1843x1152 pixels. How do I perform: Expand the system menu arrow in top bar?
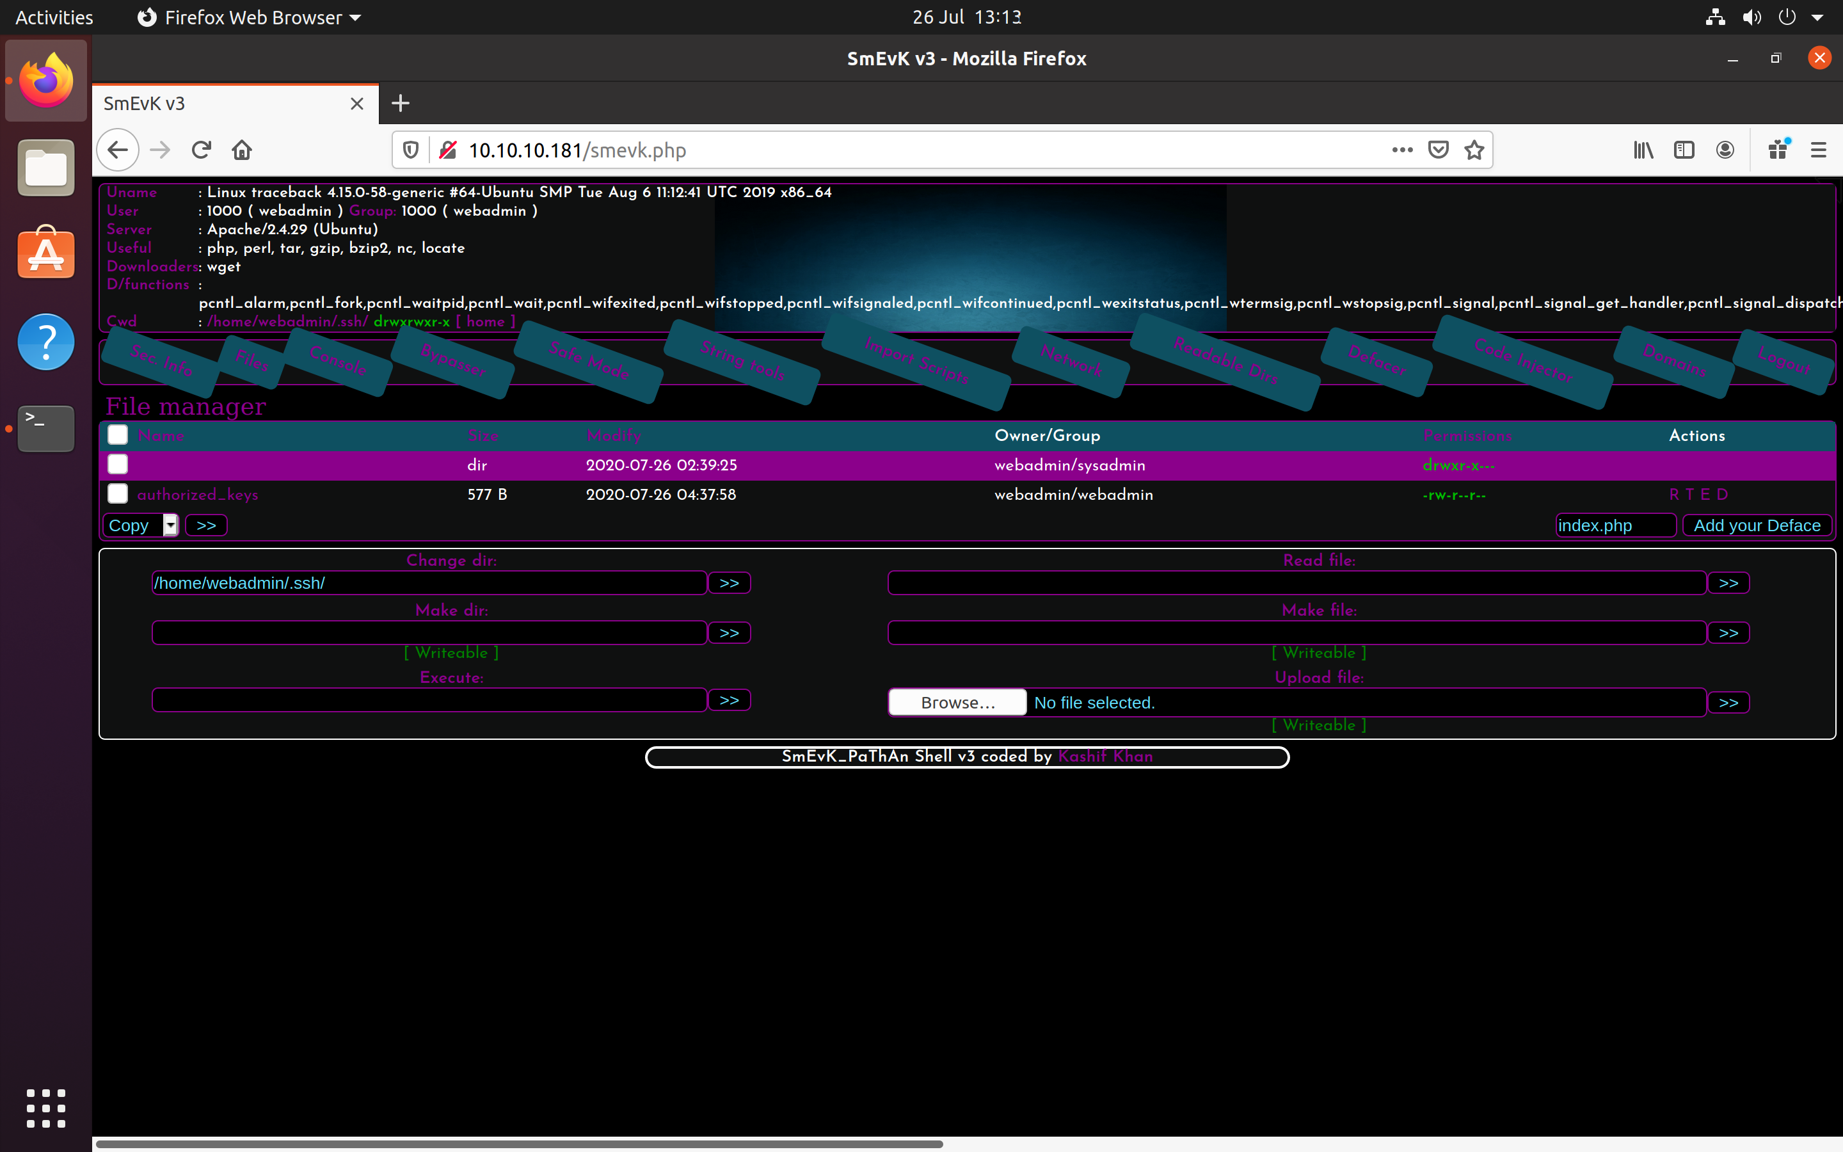pyautogui.click(x=1818, y=17)
